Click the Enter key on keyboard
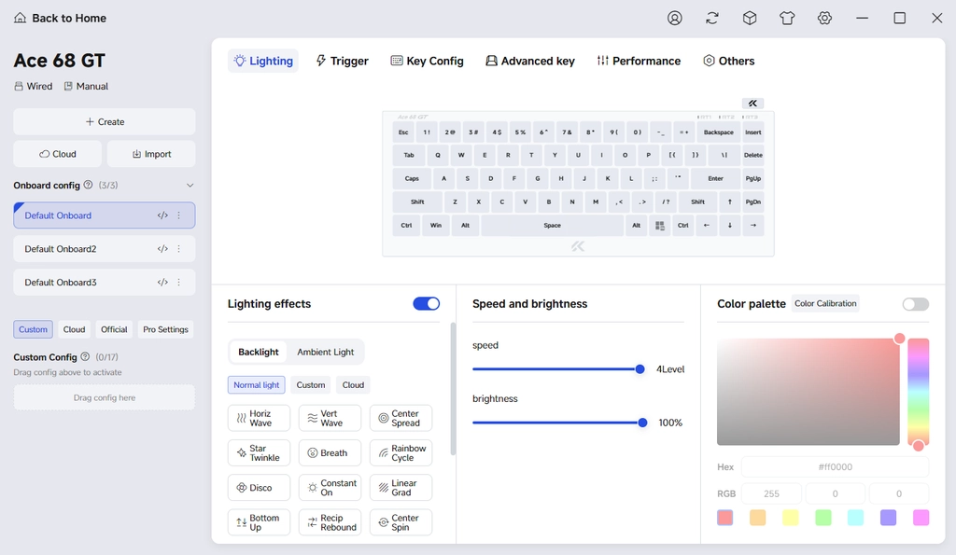This screenshot has width=956, height=555. tap(715, 178)
